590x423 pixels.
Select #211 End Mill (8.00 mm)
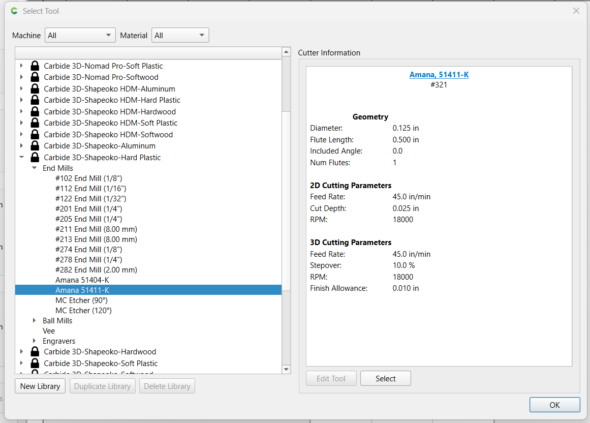pyautogui.click(x=97, y=229)
